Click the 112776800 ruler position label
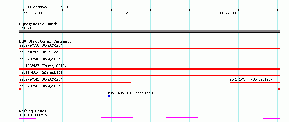Image resolution: width=289 pixels, height=122 pixels. click(131, 13)
